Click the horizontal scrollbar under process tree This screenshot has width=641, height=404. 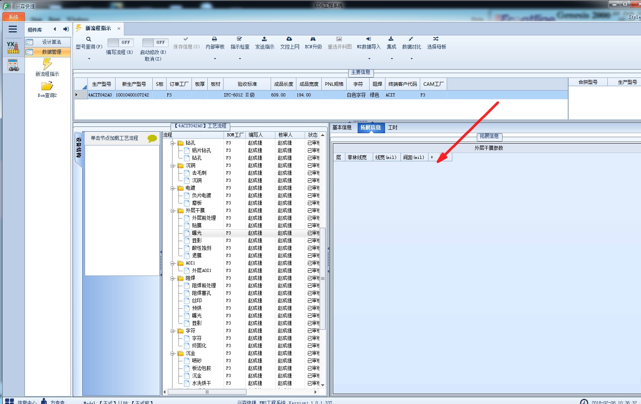click(207, 392)
